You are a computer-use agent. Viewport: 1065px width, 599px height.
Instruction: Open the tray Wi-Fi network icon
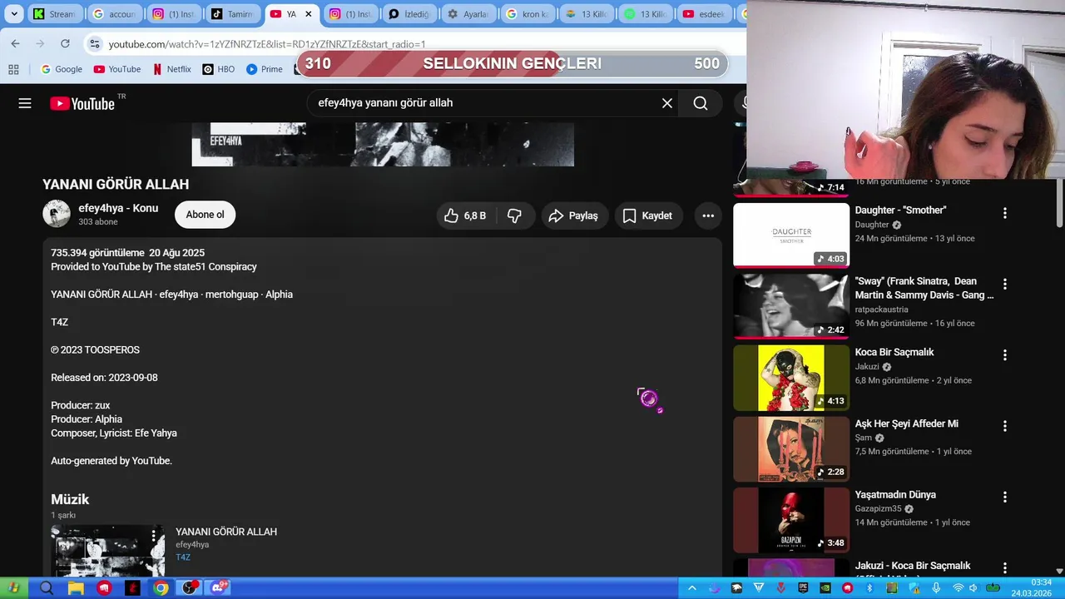pos(958,588)
